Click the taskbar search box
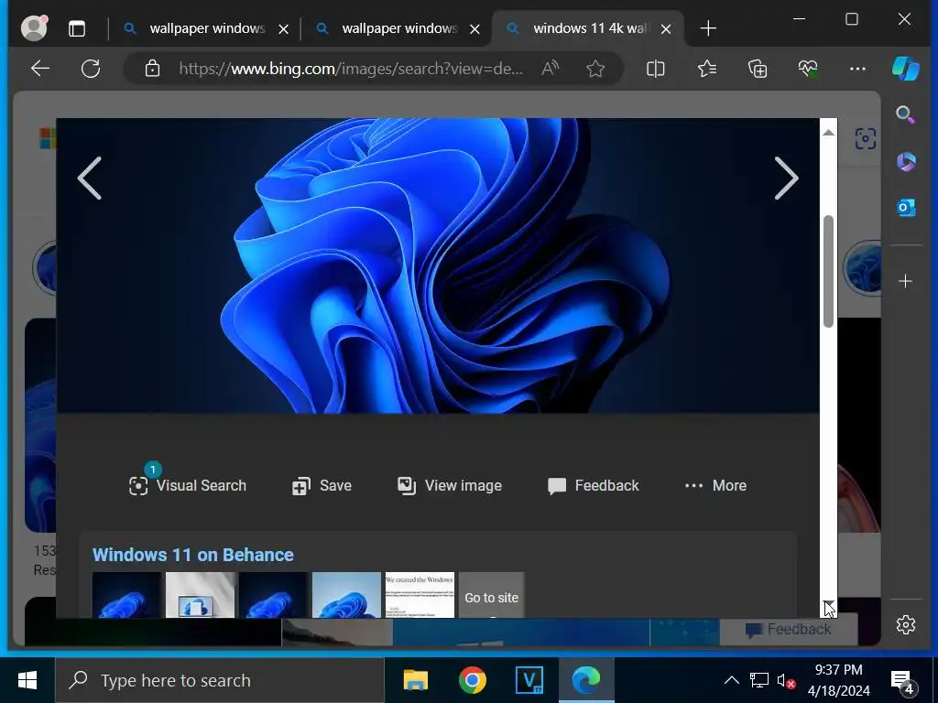This screenshot has width=938, height=703. [x=220, y=680]
